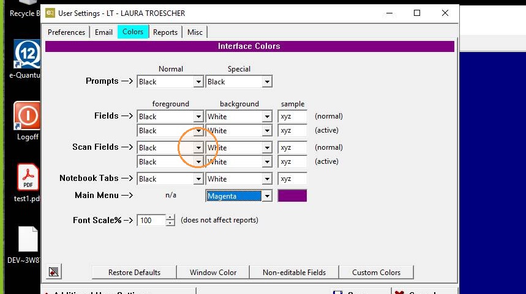Expand Notebook Tabs foreground color dropdown
Image resolution: width=526 pixels, height=294 pixels.
(198, 179)
